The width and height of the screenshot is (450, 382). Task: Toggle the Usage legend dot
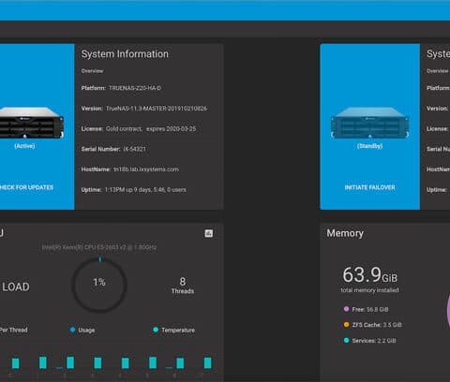pyautogui.click(x=72, y=330)
